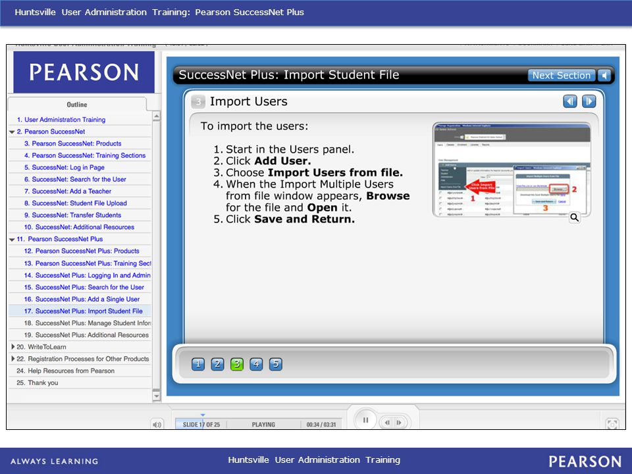The height and width of the screenshot is (474, 632).
Task: Open 15. SuccessNet Plus: Search for the User
Action: [84, 288]
